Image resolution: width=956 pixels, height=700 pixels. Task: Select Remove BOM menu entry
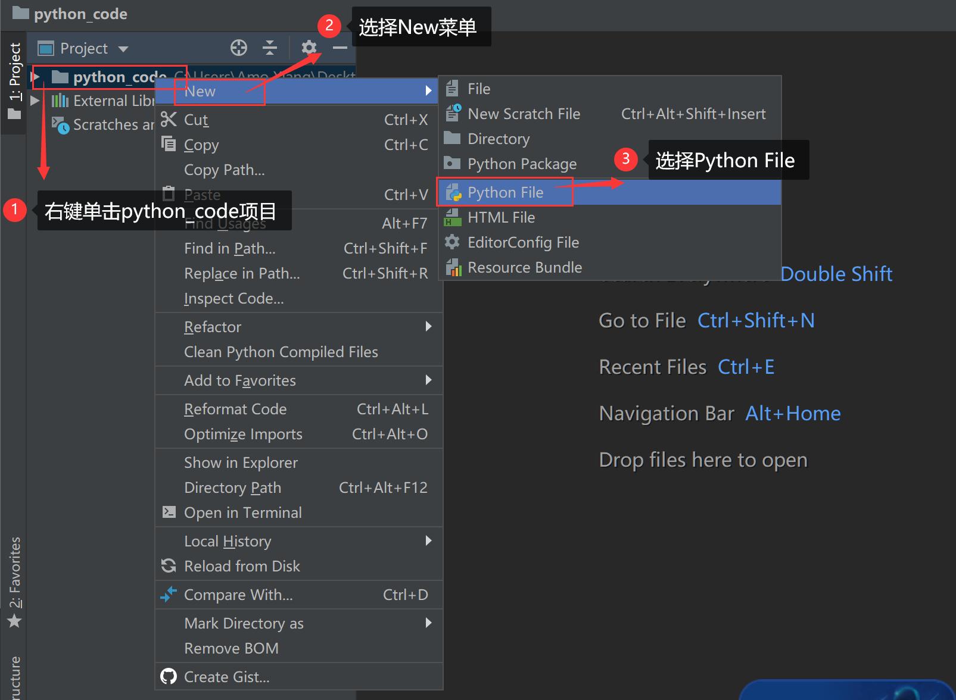pyautogui.click(x=299, y=648)
